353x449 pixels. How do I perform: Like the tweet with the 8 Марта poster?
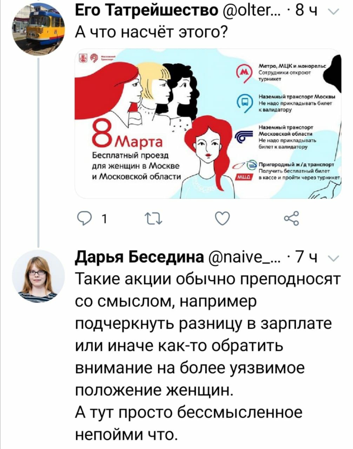click(222, 219)
